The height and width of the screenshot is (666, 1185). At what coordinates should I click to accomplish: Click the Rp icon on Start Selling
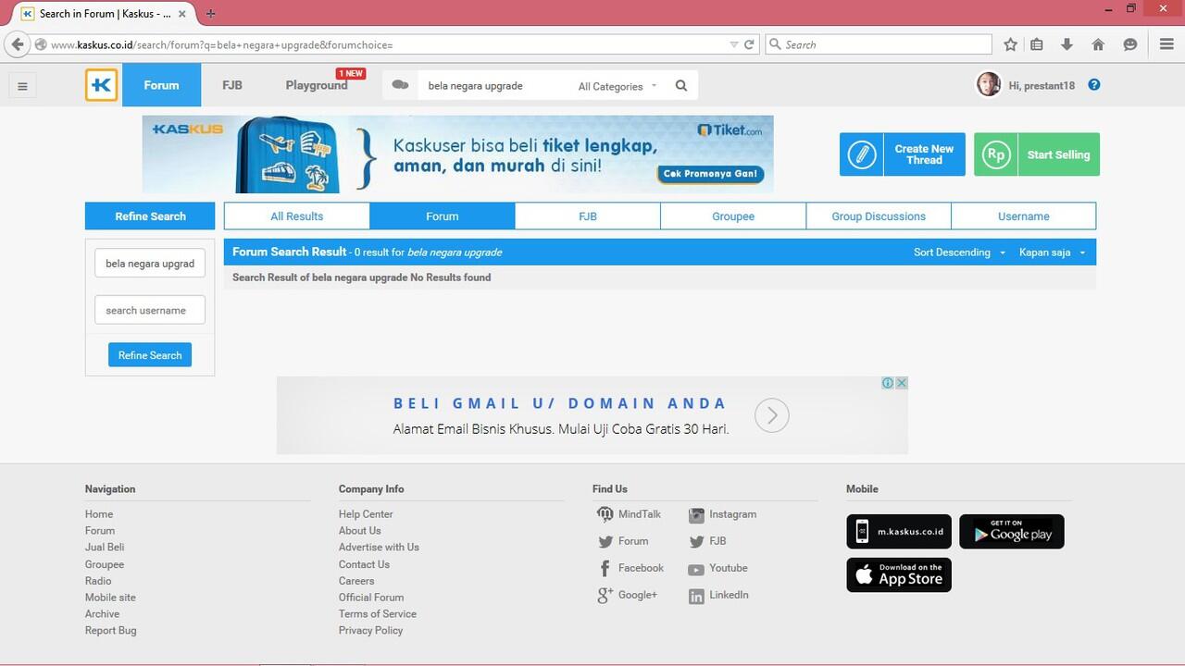996,154
